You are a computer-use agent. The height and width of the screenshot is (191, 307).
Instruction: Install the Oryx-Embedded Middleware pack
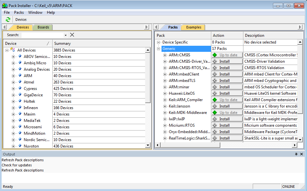(227, 132)
